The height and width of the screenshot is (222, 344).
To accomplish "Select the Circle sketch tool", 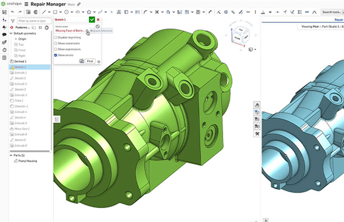I will 66,12.
